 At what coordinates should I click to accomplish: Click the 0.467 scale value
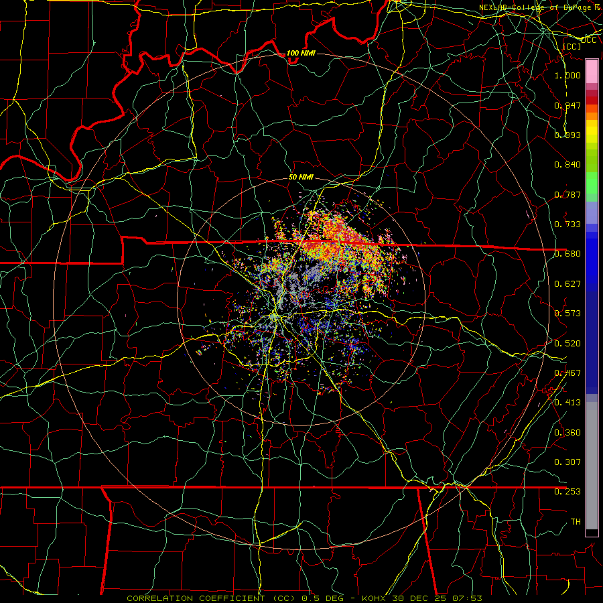pyautogui.click(x=567, y=373)
